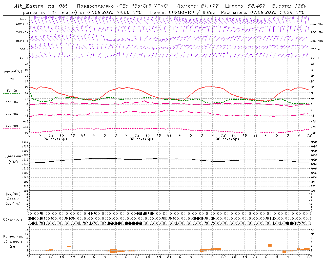Click the provider text ФГБУ "ЗапСиб УГМС"
The image size is (324, 259).
click(x=143, y=6)
